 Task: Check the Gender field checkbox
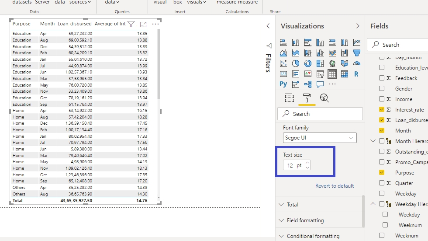(x=382, y=89)
